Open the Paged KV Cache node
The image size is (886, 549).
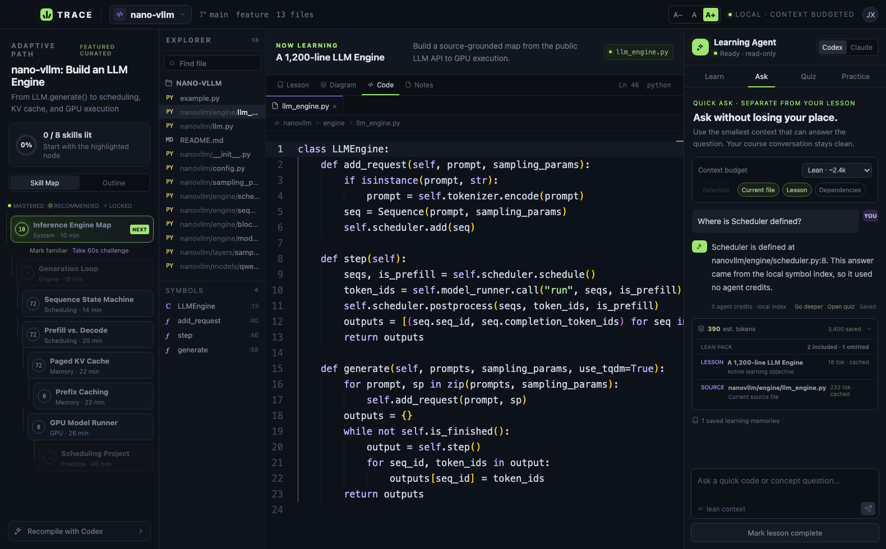pyautogui.click(x=90, y=366)
